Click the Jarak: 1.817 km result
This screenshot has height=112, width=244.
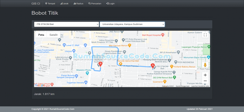pos(44,94)
